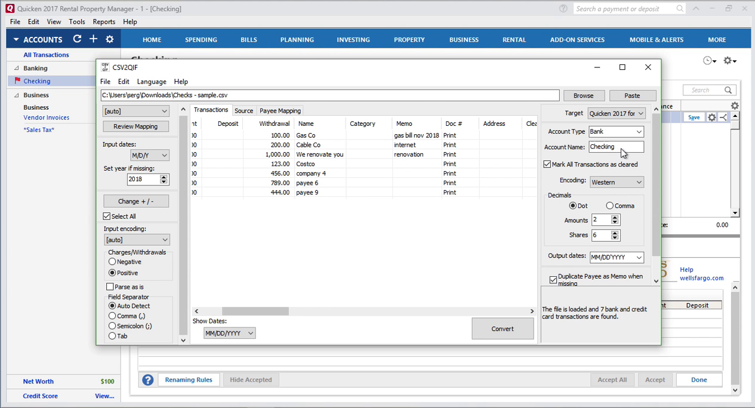This screenshot has height=408, width=755.
Task: Increase Set year if missing stepper
Action: click(164, 177)
